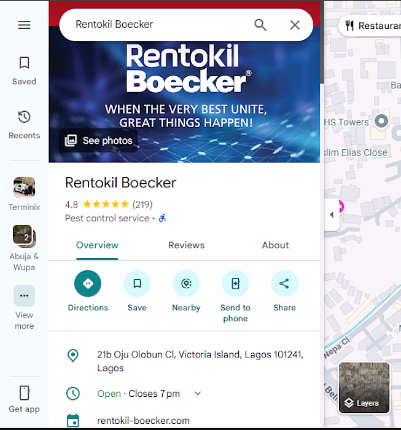
Task: Click Send to phone icon
Action: click(x=235, y=284)
